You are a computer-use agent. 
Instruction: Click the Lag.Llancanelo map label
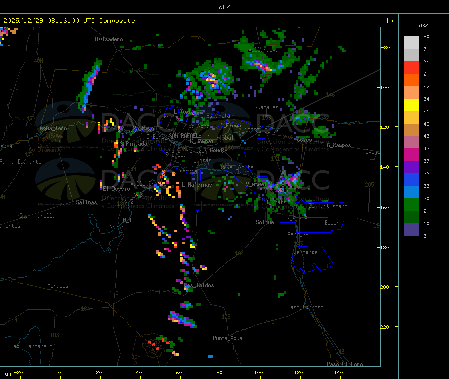(x=32, y=346)
